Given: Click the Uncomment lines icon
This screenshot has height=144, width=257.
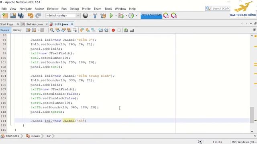Looking at the screenshot, I should (x=132, y=30).
